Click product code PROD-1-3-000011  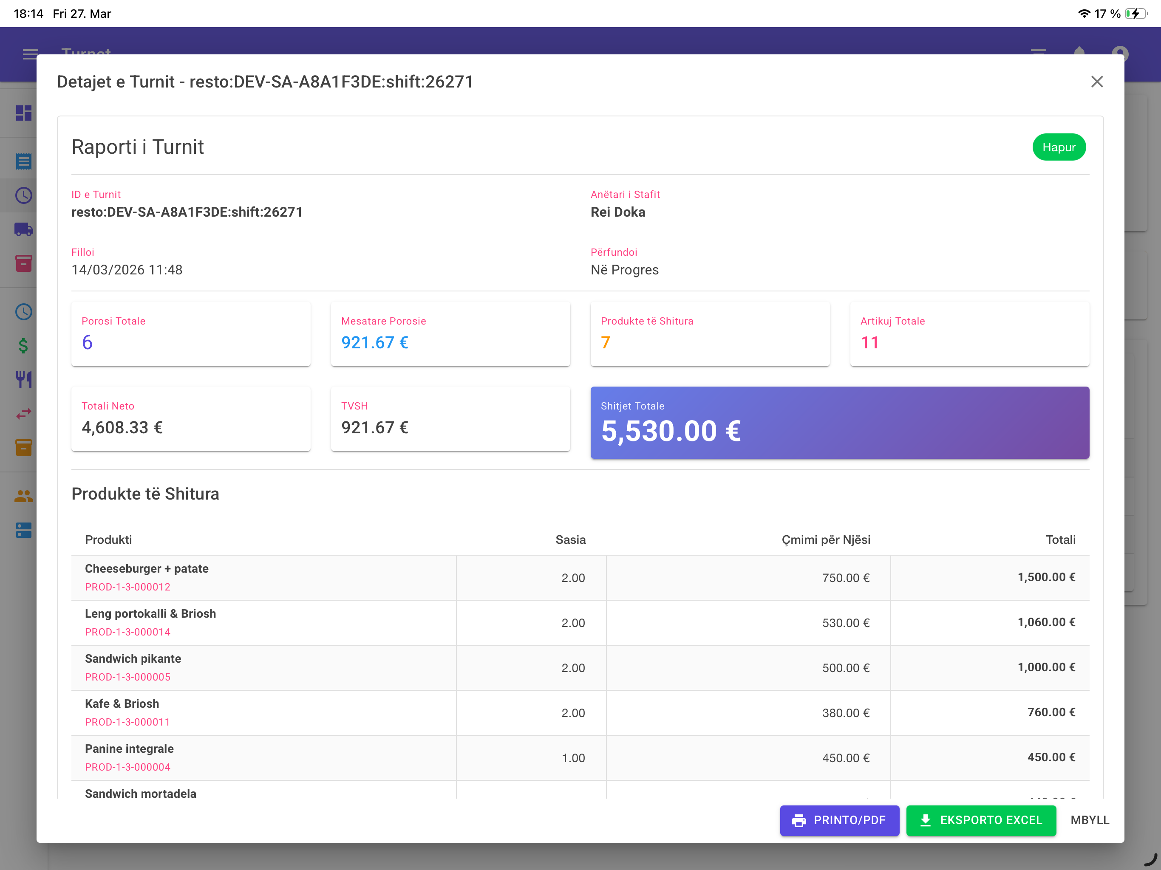[127, 723]
